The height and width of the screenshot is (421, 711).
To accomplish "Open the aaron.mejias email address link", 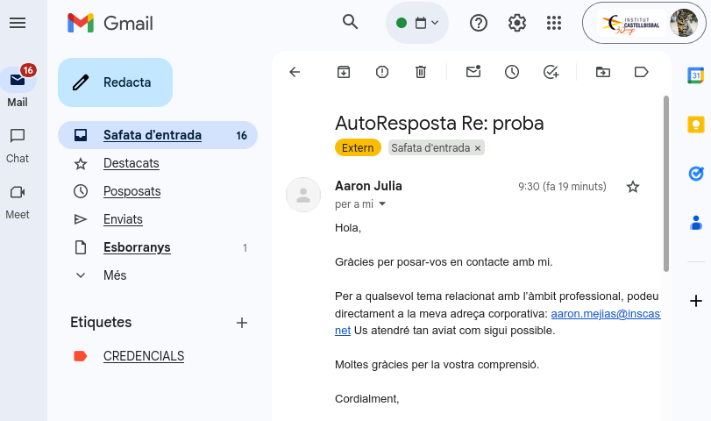I will click(x=605, y=314).
